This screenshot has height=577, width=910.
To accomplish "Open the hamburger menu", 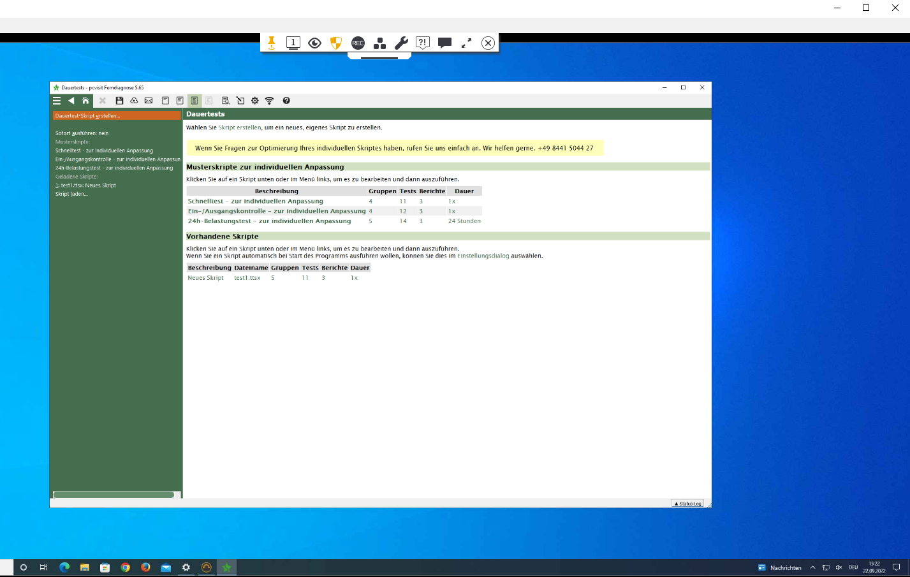I will click(x=57, y=101).
